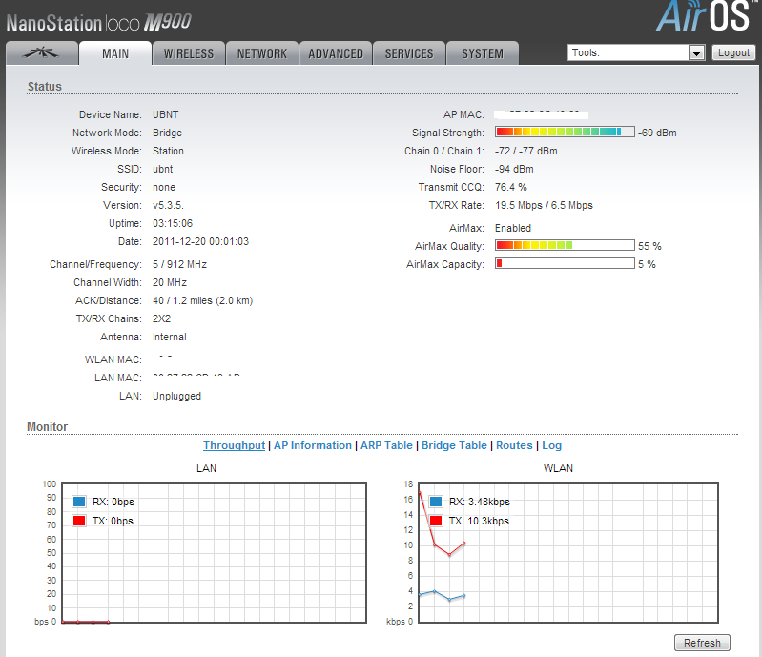Click the LAN RX: 0bps legend label
Image resolution: width=762 pixels, height=657 pixels.
[113, 502]
